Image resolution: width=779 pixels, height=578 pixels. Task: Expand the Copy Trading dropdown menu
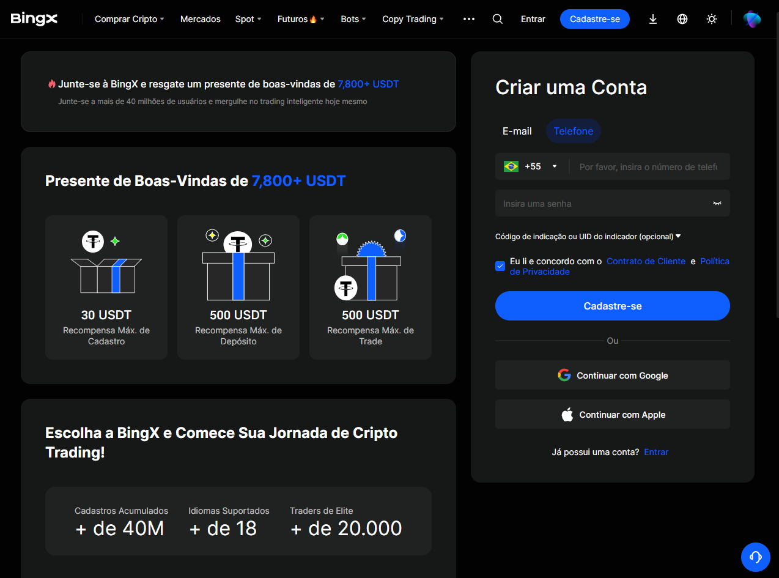(x=413, y=19)
